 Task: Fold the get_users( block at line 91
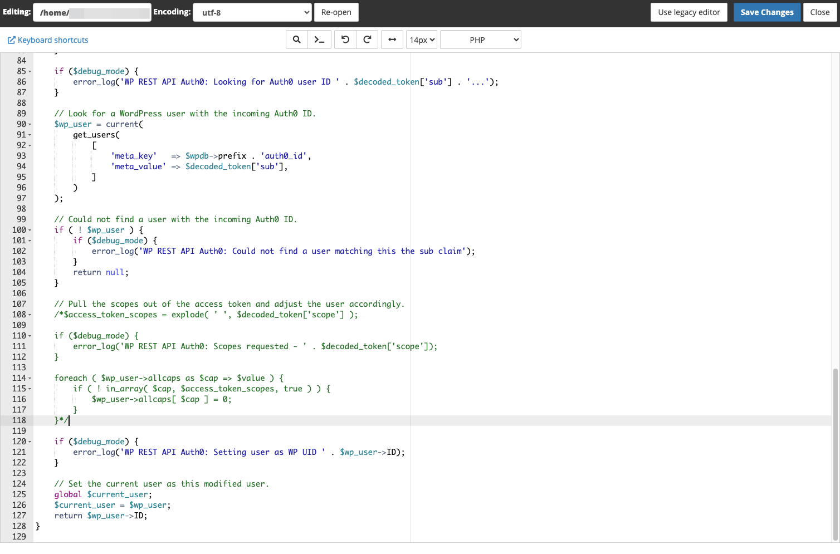pyautogui.click(x=30, y=135)
